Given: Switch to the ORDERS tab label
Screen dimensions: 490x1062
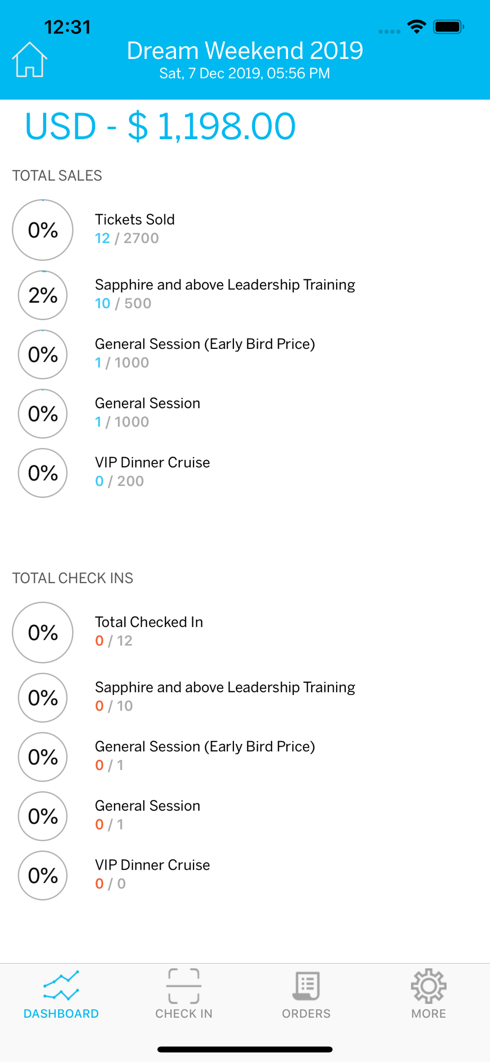Looking at the screenshot, I should [306, 1014].
